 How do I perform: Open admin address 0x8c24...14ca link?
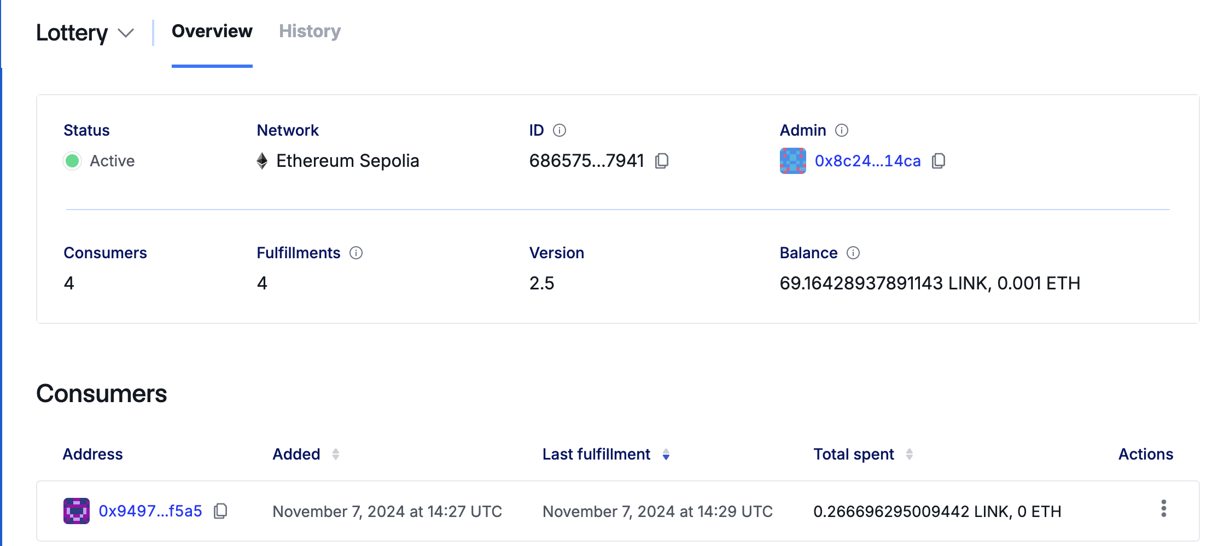tap(867, 161)
